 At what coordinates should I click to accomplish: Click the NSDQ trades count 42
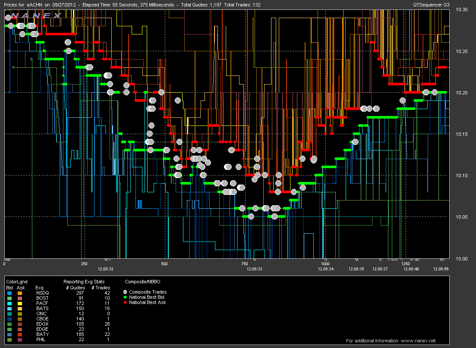click(x=107, y=293)
